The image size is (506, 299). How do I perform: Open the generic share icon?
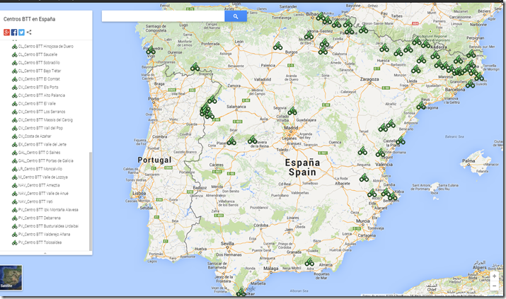(x=29, y=33)
